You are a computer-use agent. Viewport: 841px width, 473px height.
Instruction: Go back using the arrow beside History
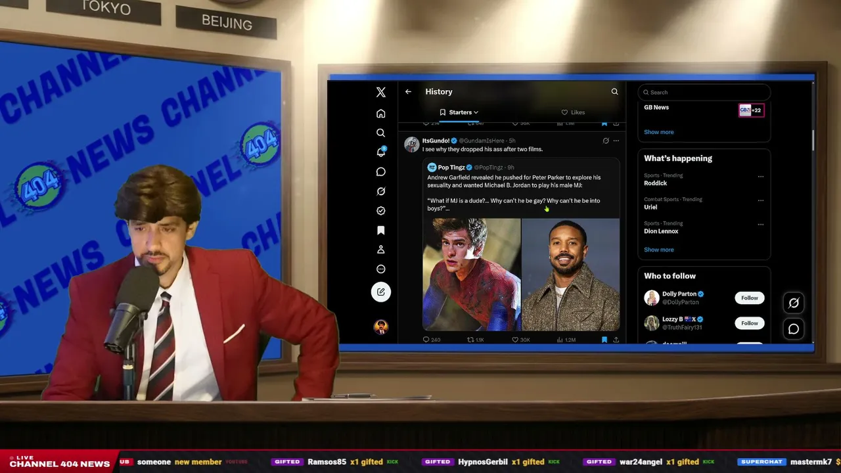click(x=408, y=92)
